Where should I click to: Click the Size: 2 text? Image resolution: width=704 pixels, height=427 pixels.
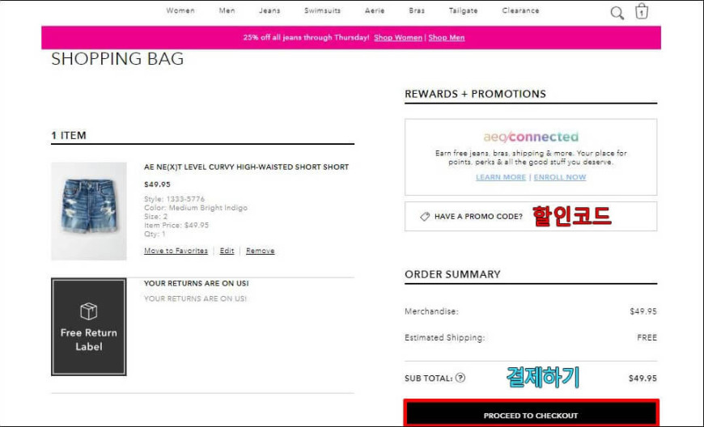(x=155, y=217)
